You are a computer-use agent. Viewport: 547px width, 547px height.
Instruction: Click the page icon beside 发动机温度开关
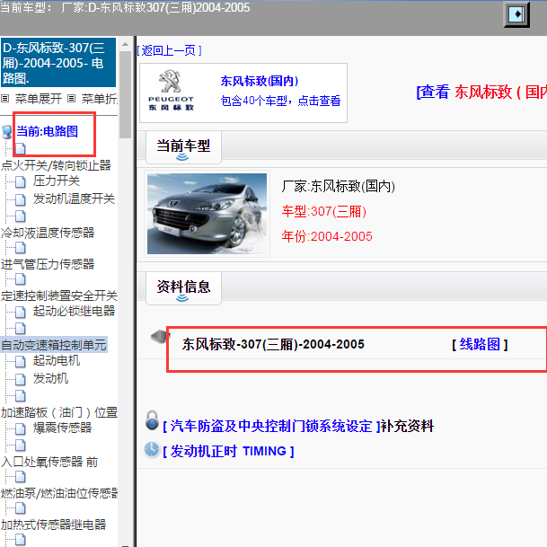click(x=21, y=199)
